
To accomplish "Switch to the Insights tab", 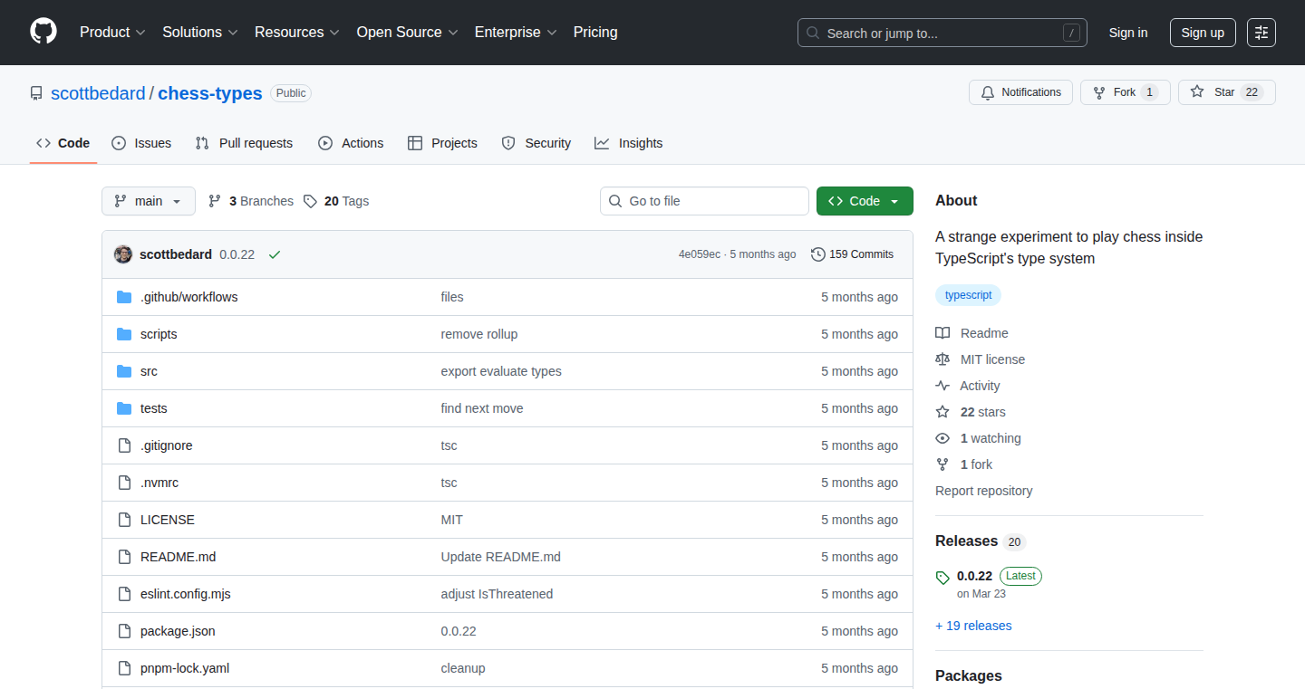I will (x=629, y=143).
